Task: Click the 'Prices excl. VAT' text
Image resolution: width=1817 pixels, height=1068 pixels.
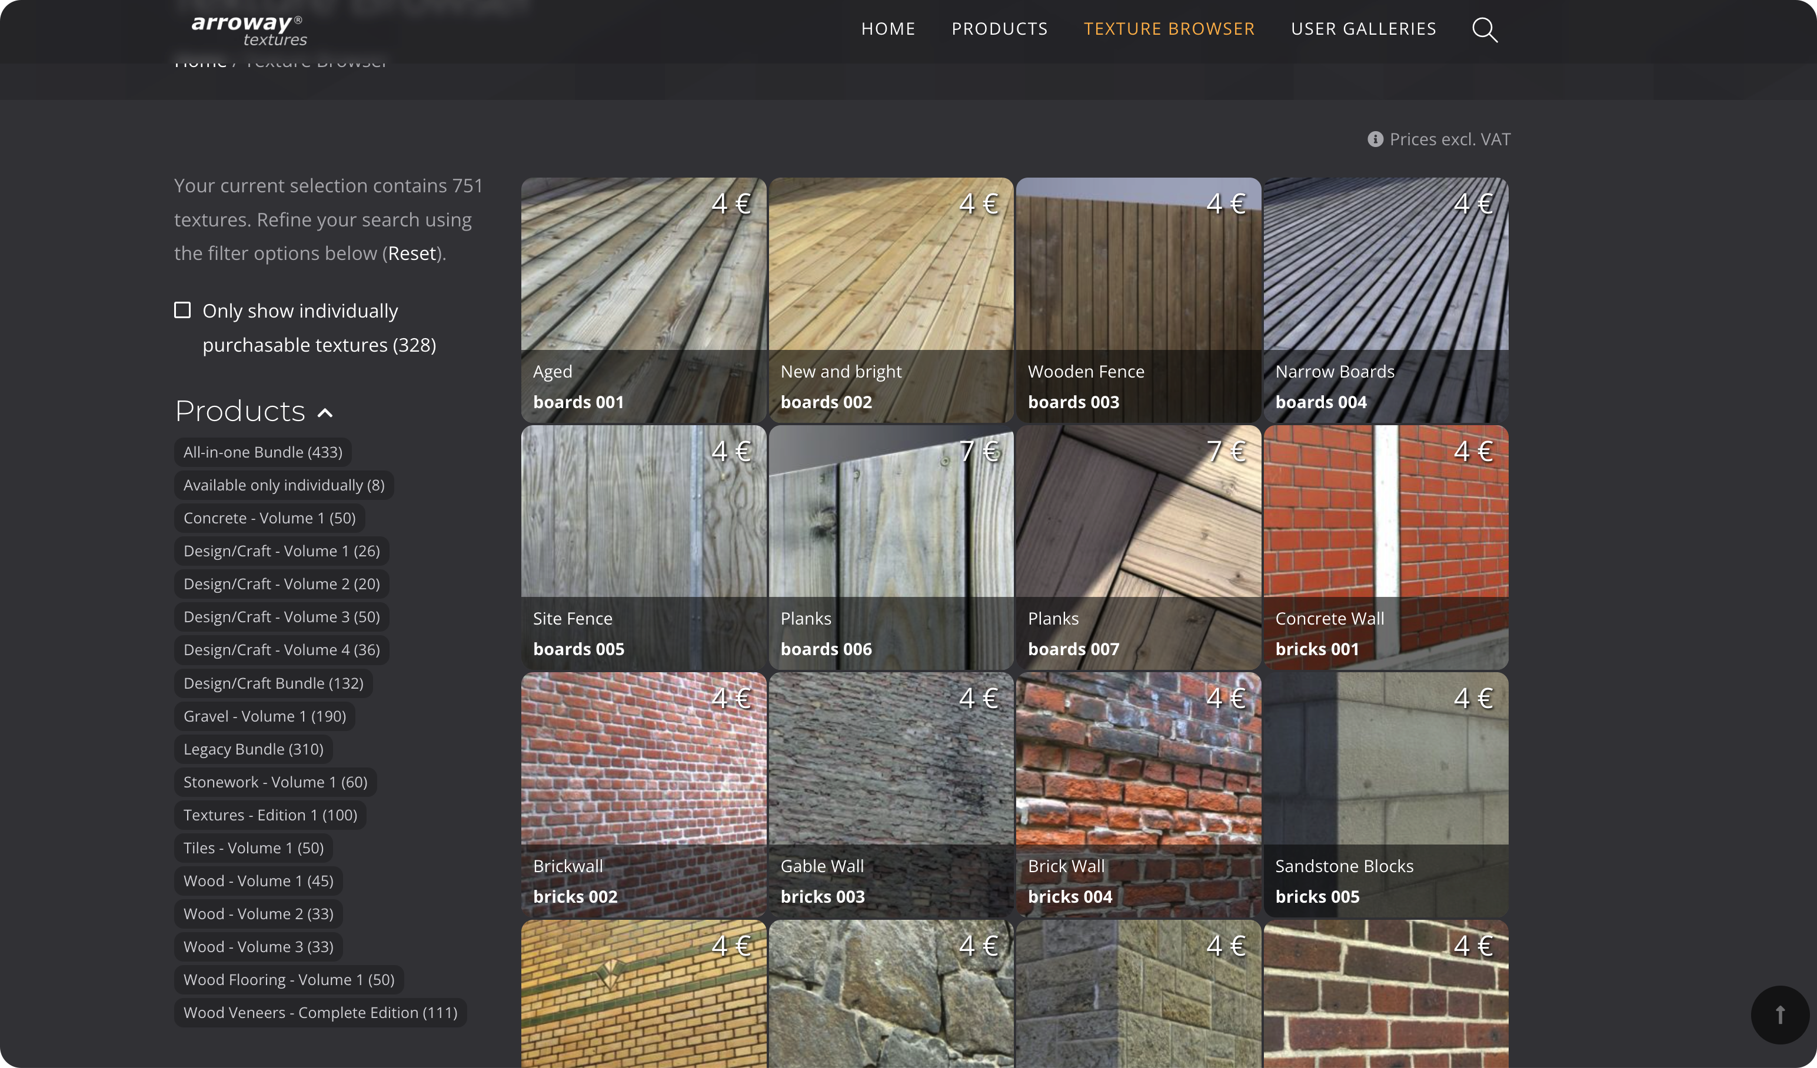Action: tap(1450, 139)
